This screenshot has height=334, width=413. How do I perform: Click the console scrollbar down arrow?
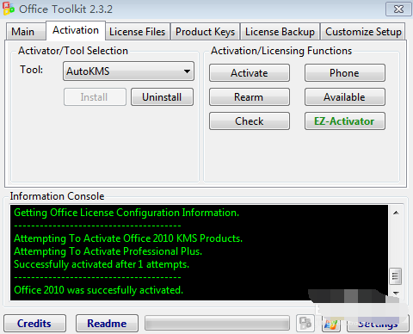click(396, 294)
